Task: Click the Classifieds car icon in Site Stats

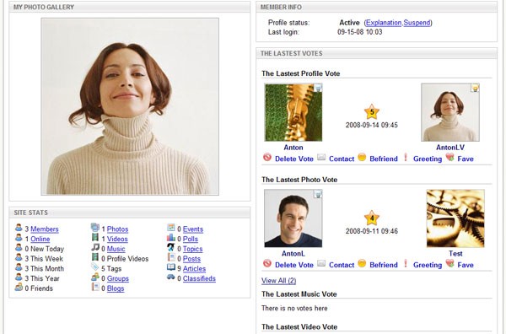Action: pyautogui.click(x=170, y=277)
